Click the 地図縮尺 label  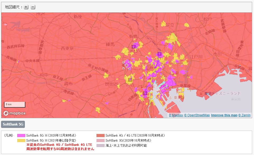tap(13, 7)
